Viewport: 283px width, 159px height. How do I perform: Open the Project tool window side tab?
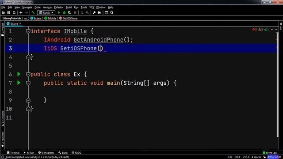tap(3, 30)
